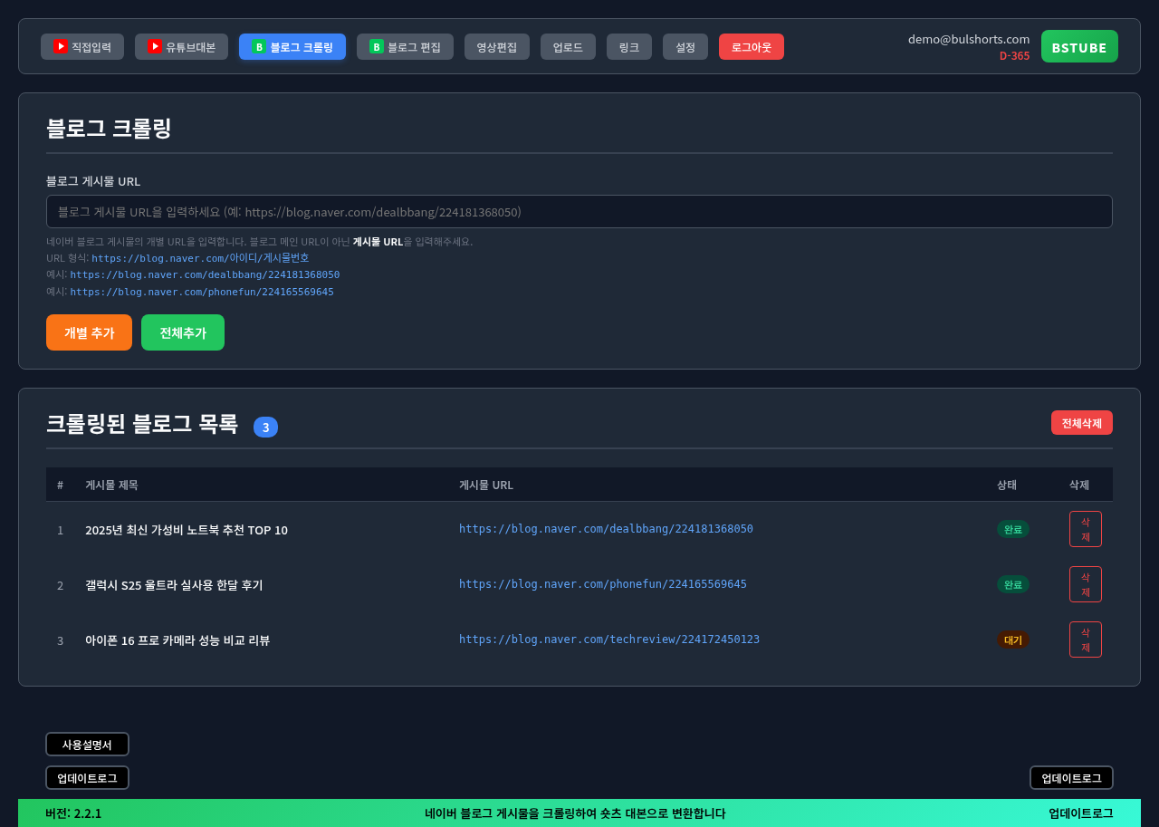Open the 사용설명서 user manual button
This screenshot has height=827, width=1159.
tap(87, 745)
